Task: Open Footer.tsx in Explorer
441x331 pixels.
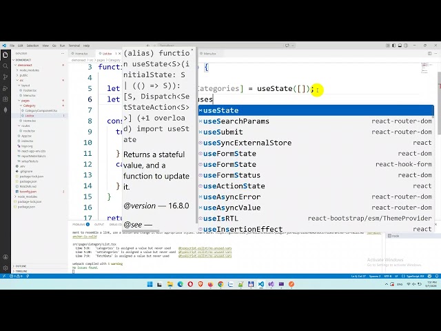Action: pos(30,90)
